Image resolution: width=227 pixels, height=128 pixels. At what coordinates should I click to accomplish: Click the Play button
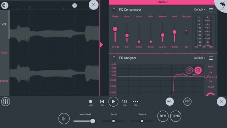(x=113, y=102)
